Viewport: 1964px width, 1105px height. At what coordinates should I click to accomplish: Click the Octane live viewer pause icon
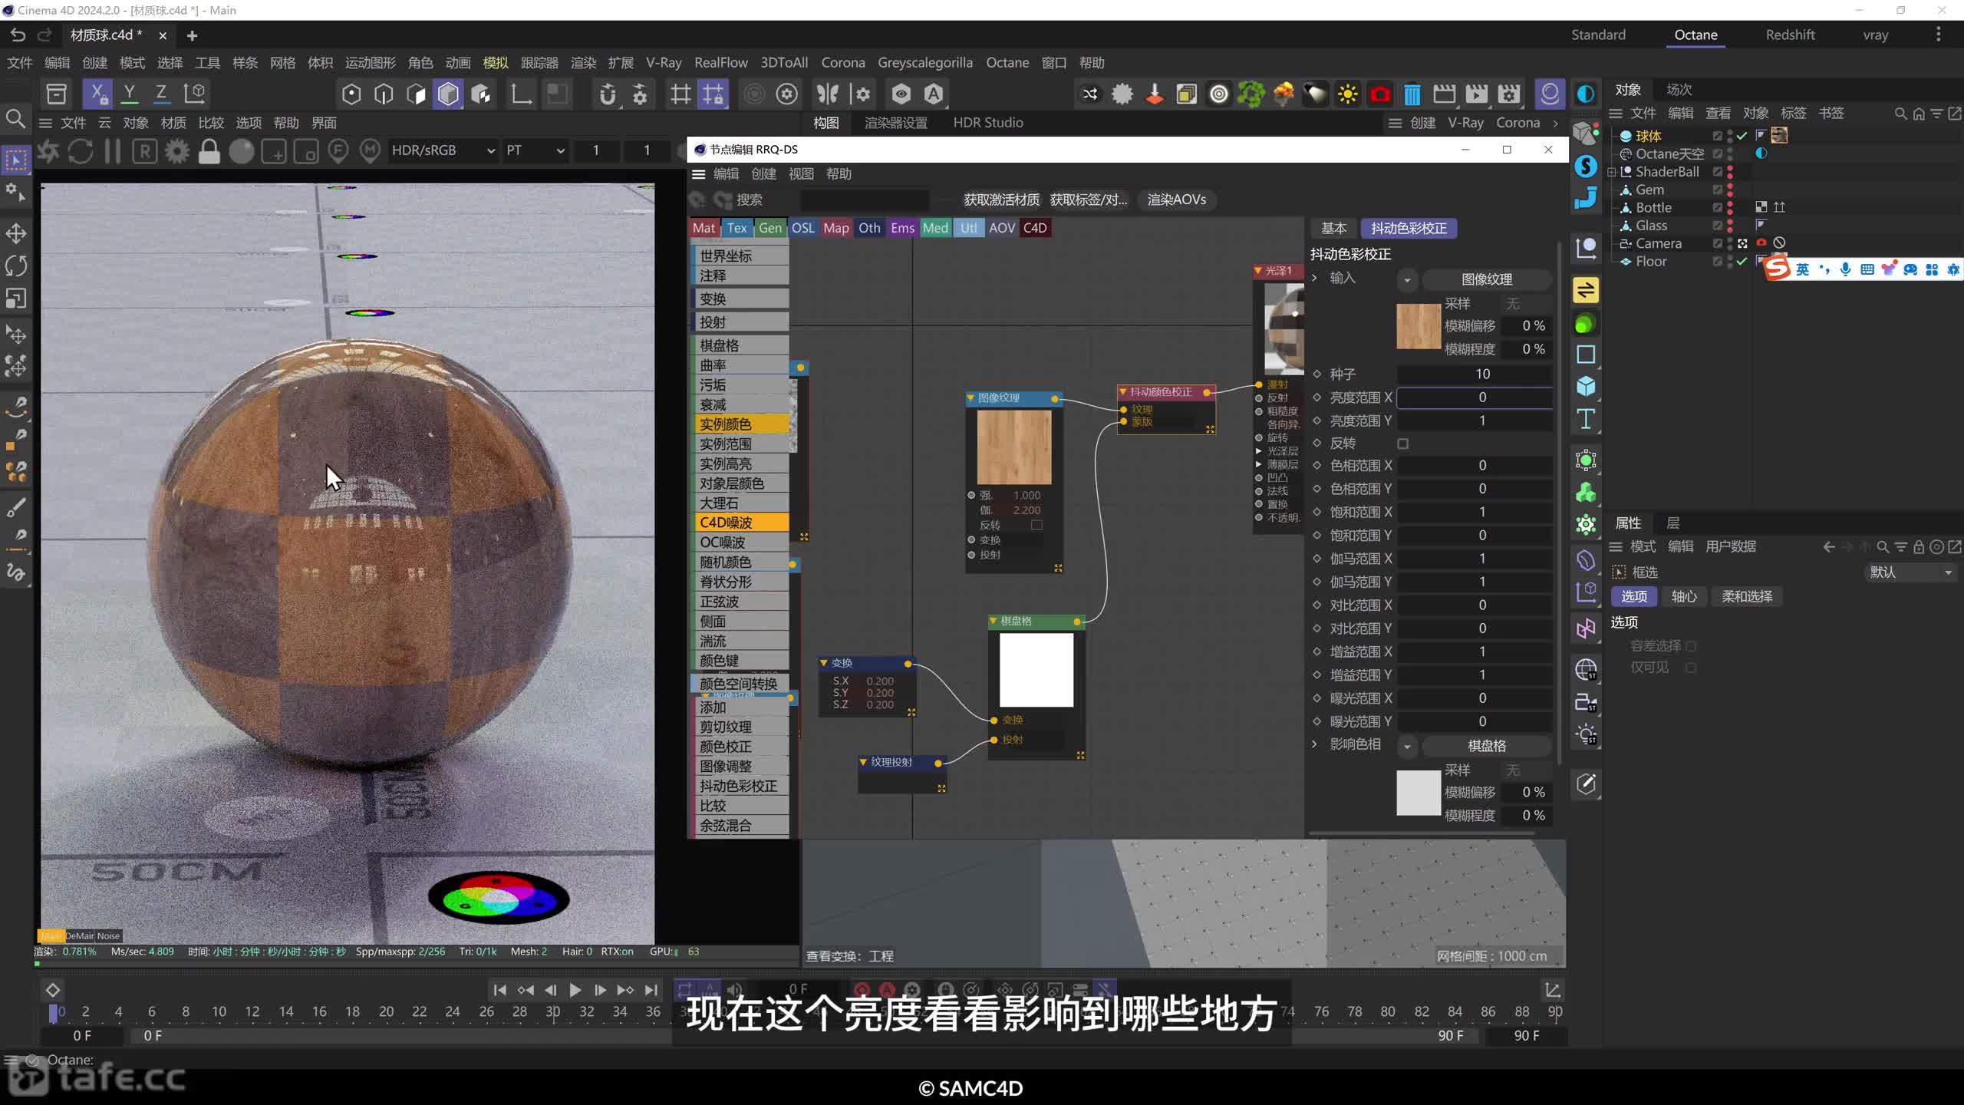tap(112, 151)
